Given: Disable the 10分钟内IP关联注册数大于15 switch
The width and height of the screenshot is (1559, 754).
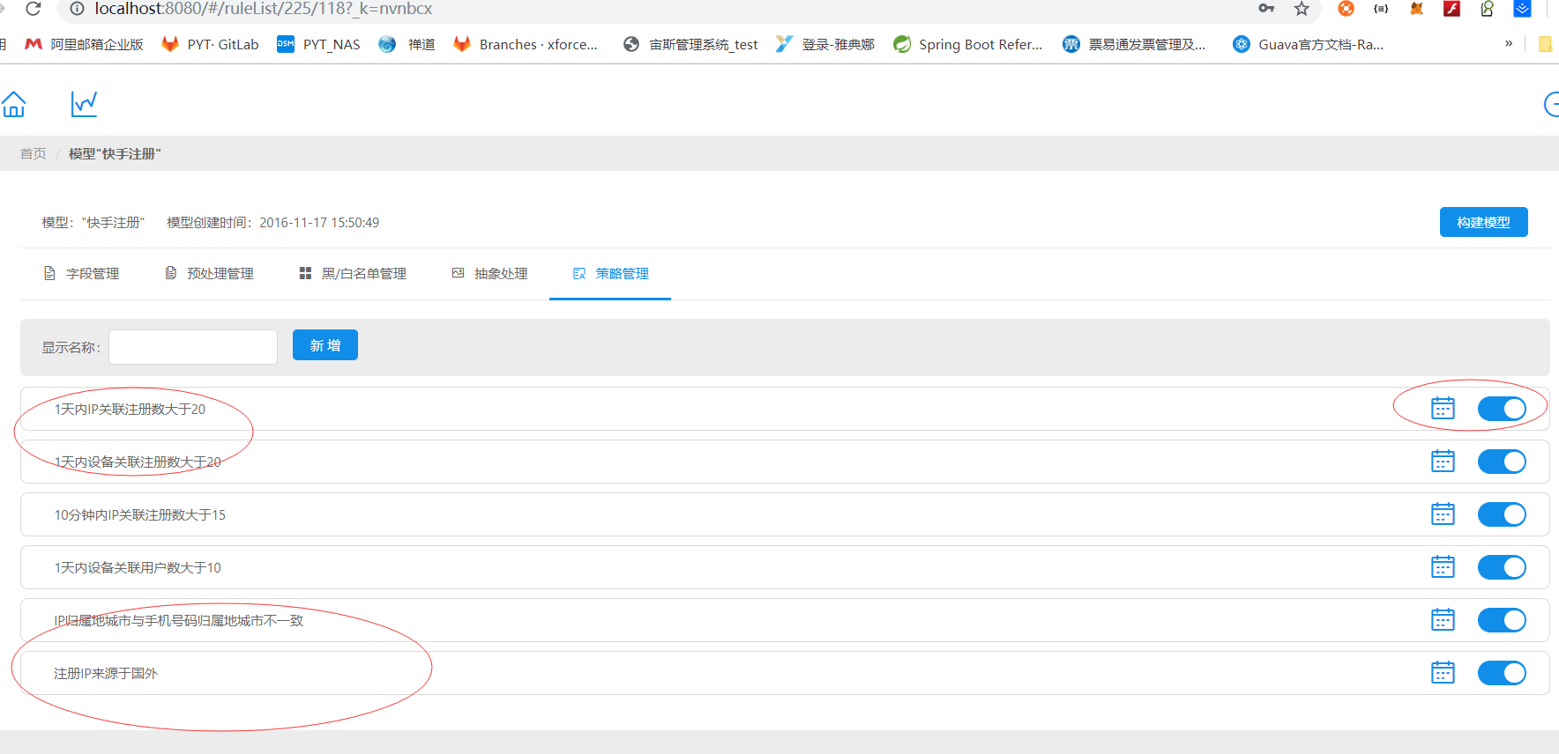Looking at the screenshot, I should tap(1502, 514).
